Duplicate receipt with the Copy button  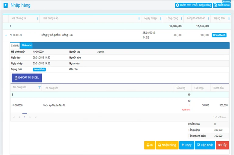point(186,145)
